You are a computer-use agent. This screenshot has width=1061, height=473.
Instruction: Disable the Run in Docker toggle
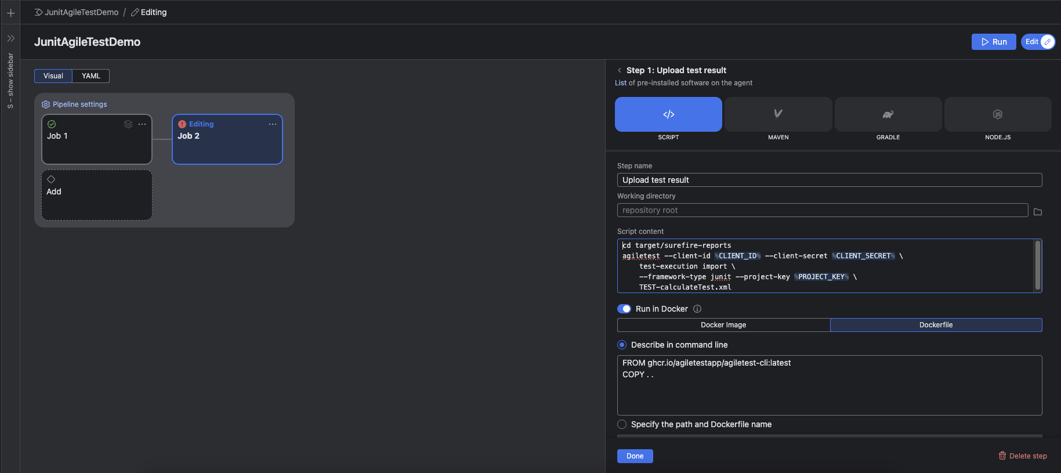[x=624, y=309]
